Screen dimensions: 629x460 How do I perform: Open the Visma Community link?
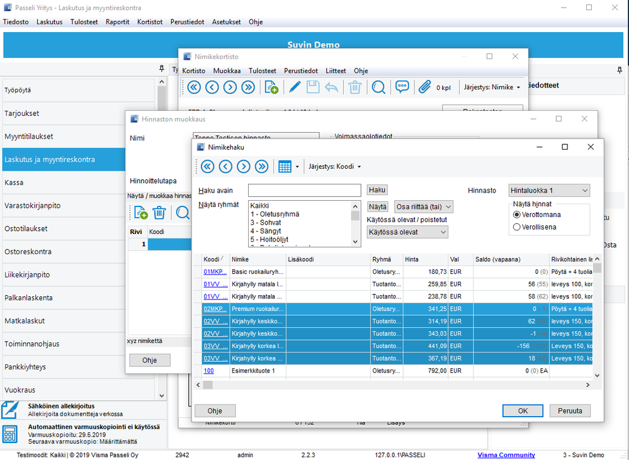click(506, 455)
